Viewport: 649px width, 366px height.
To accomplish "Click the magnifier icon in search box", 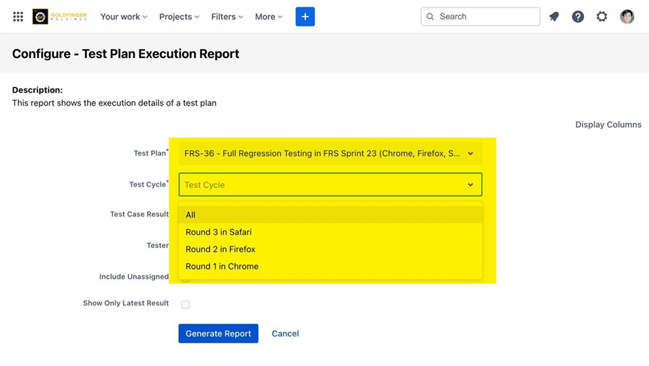I will [431, 17].
